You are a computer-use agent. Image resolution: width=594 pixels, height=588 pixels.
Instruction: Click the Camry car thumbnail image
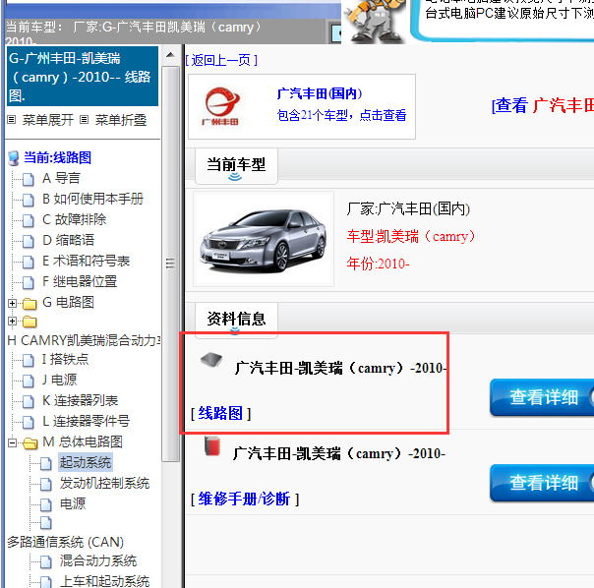tap(264, 239)
